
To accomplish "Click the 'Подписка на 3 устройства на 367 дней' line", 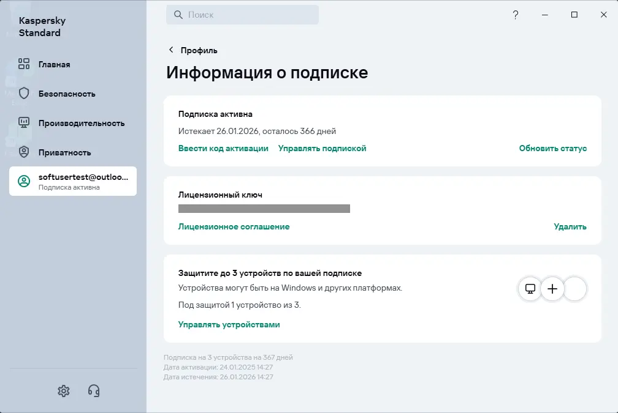I will (x=228, y=357).
